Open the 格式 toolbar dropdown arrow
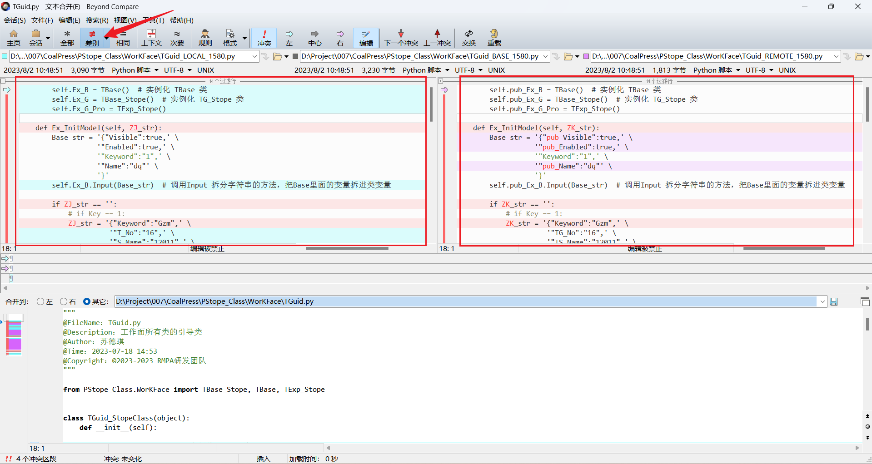 [244, 38]
